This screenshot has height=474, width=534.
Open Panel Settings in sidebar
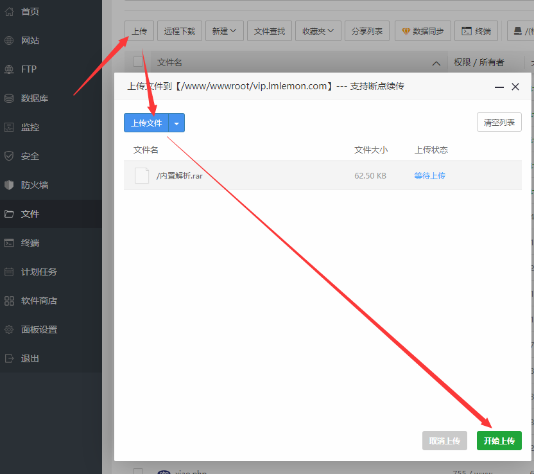(x=39, y=329)
